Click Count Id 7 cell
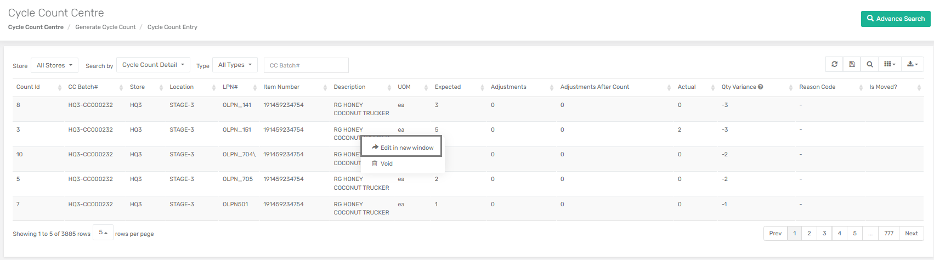Screen dimensions: 934x260 click(x=18, y=204)
